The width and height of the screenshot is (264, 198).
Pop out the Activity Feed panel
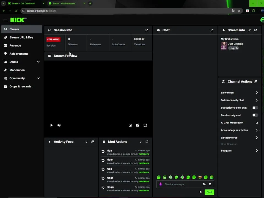click(x=92, y=142)
